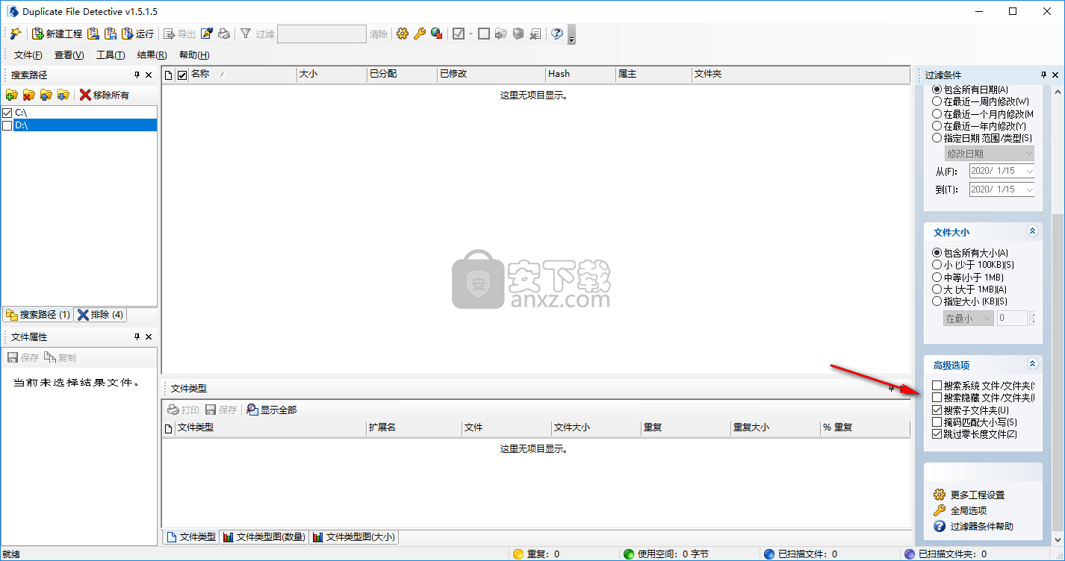Screen dimensions: 1065x561
Task: Click the globe with red arrow icon
Action: [x=437, y=34]
